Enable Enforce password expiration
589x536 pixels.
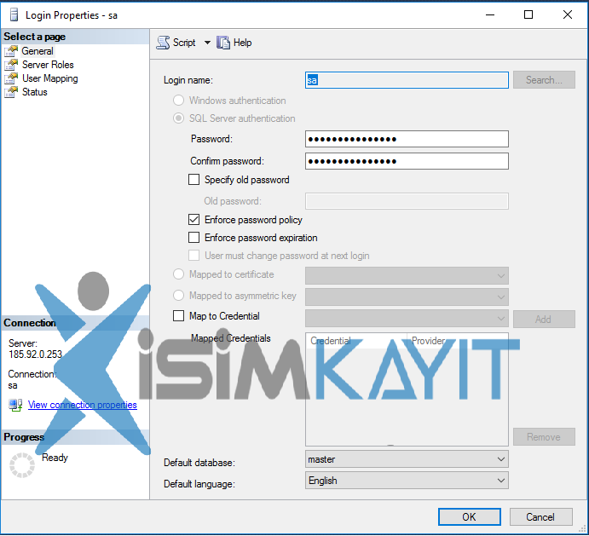(193, 238)
